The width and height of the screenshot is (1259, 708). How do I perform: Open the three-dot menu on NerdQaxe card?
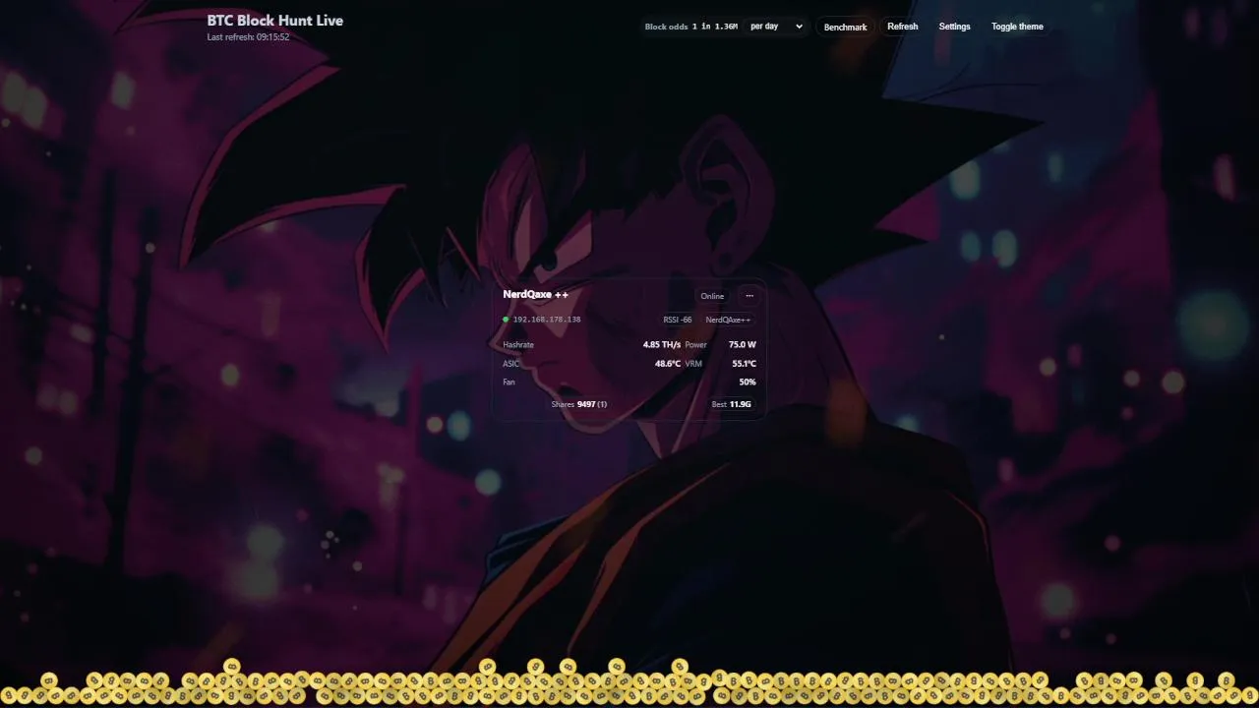[749, 296]
